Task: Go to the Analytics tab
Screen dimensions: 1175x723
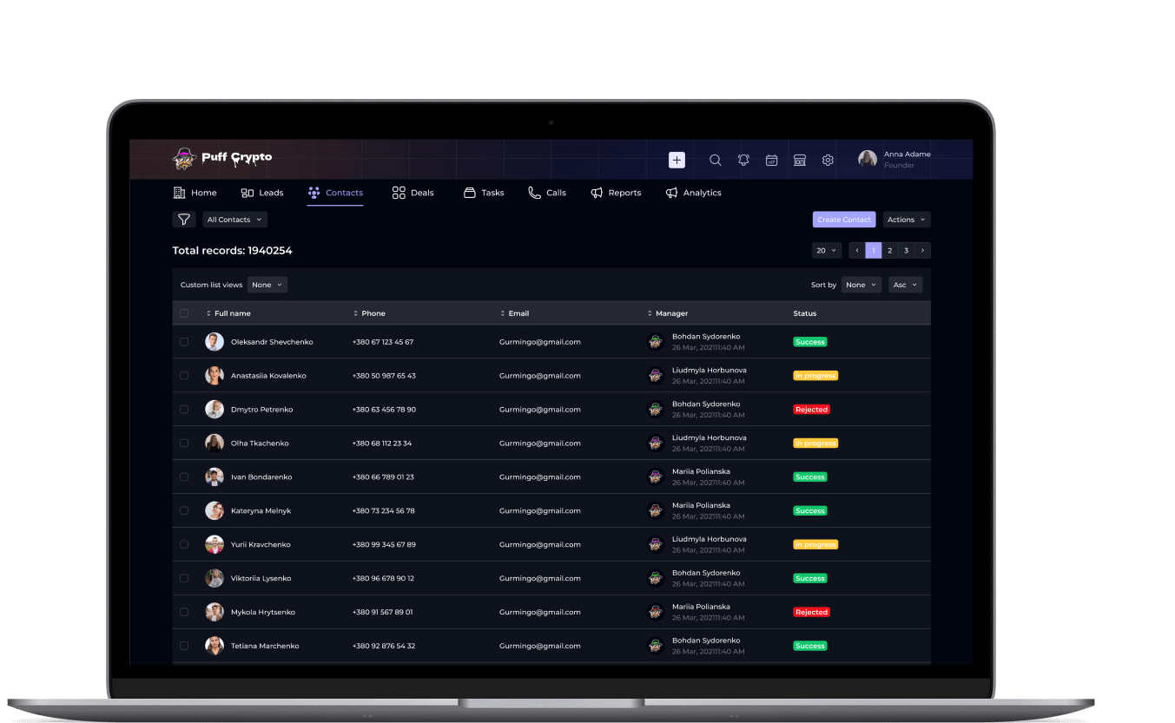Action: point(694,193)
